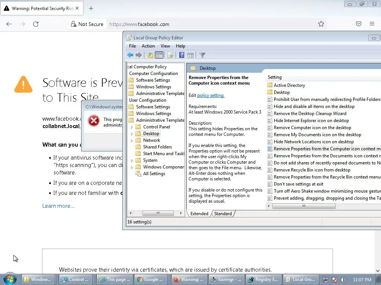The width and height of the screenshot is (381, 285).
Task: Expand the Control Panel tree node
Action: 132,127
